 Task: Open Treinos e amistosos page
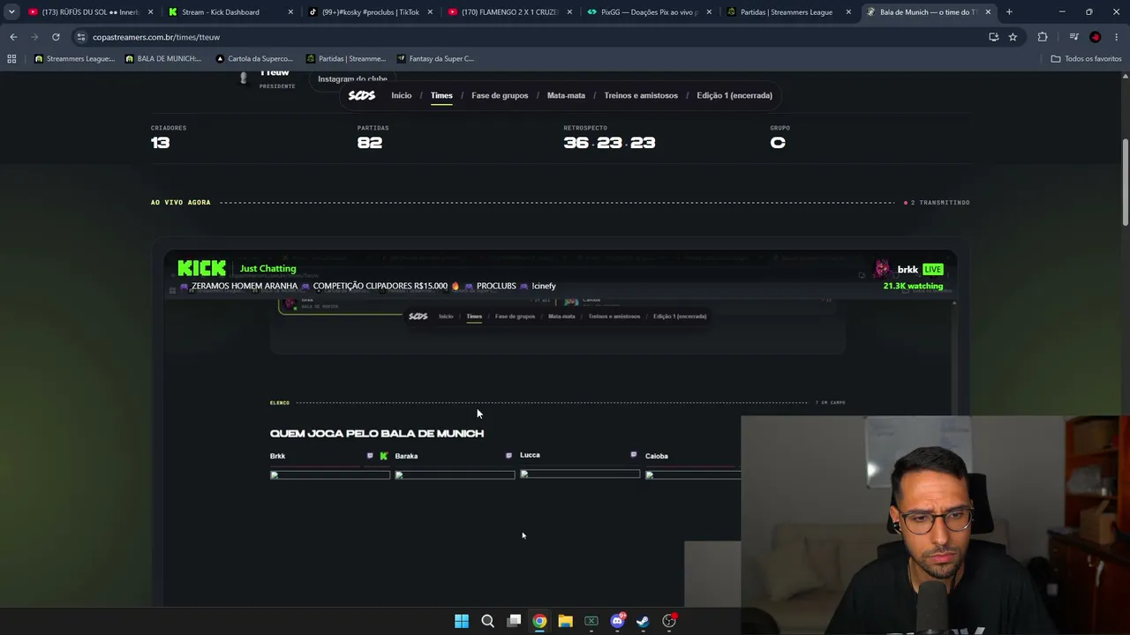coord(641,95)
